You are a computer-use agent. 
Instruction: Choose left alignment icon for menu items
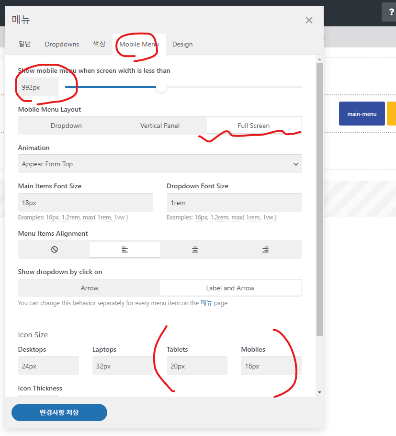point(125,250)
